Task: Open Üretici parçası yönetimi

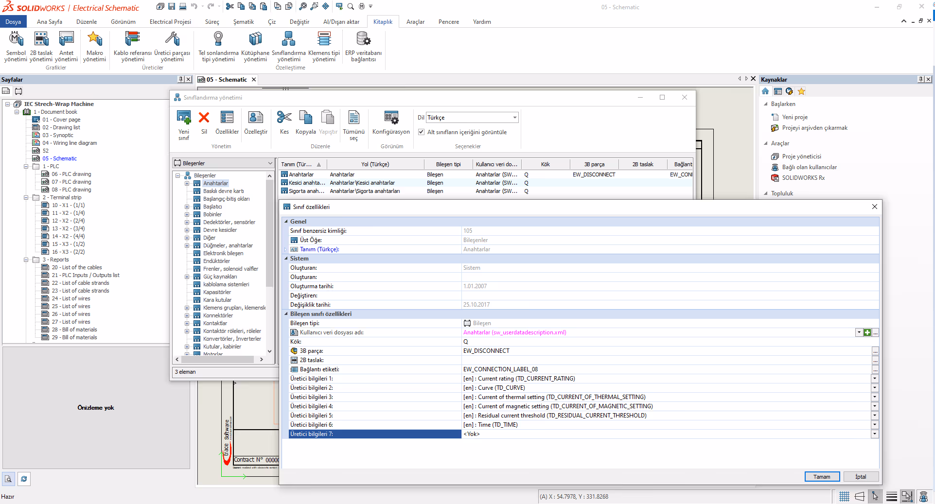Action: point(172,47)
